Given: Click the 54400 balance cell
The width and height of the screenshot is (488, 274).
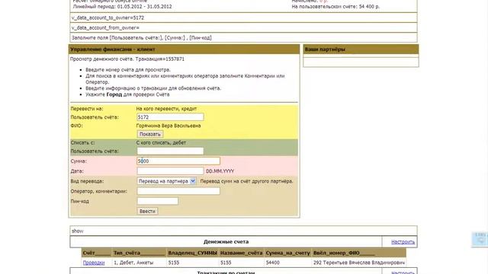Looking at the screenshot, I should 288,263.
